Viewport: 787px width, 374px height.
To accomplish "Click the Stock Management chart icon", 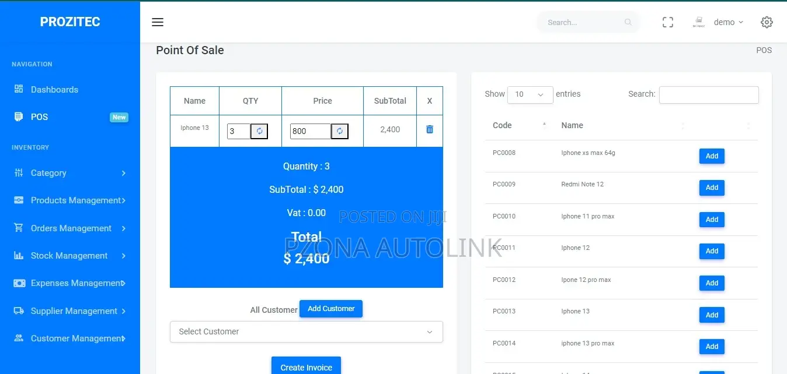I will click(19, 255).
